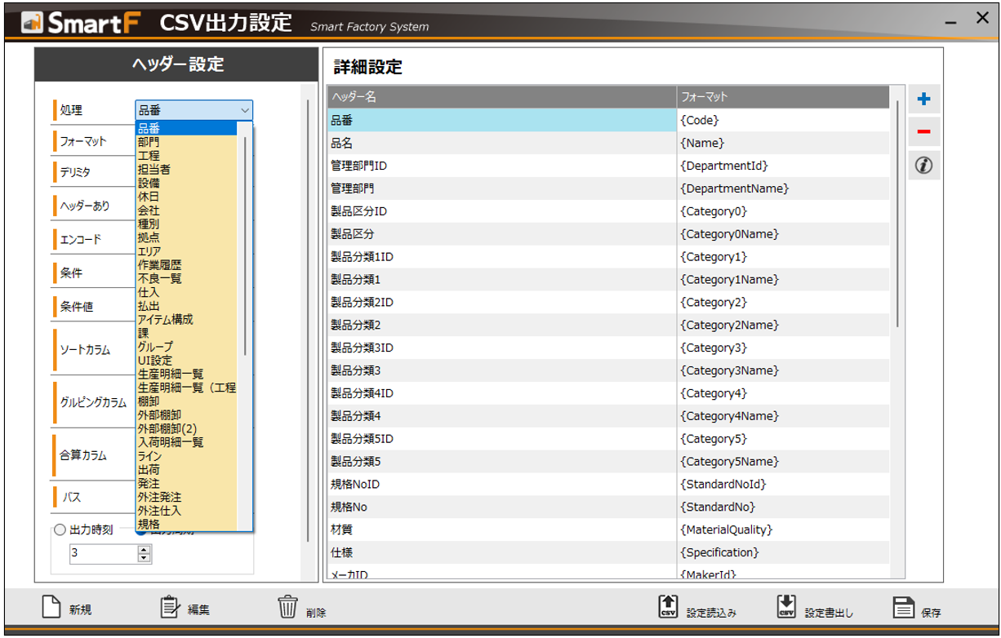Select the 出力時刻 radio button
This screenshot has height=638, width=1001.
pos(59,529)
